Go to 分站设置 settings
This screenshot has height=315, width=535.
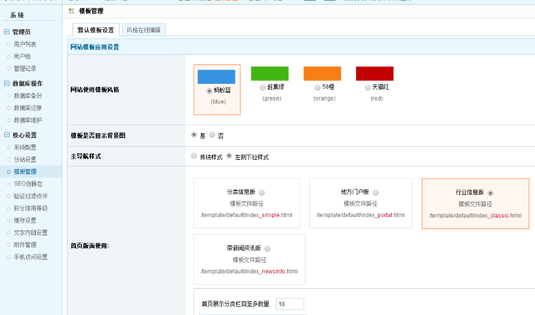pyautogui.click(x=25, y=159)
